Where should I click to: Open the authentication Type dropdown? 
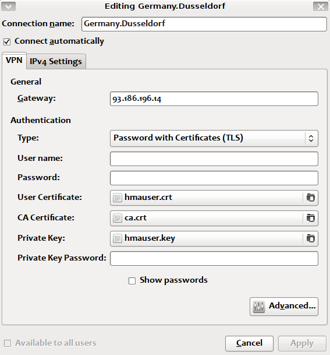click(x=214, y=138)
